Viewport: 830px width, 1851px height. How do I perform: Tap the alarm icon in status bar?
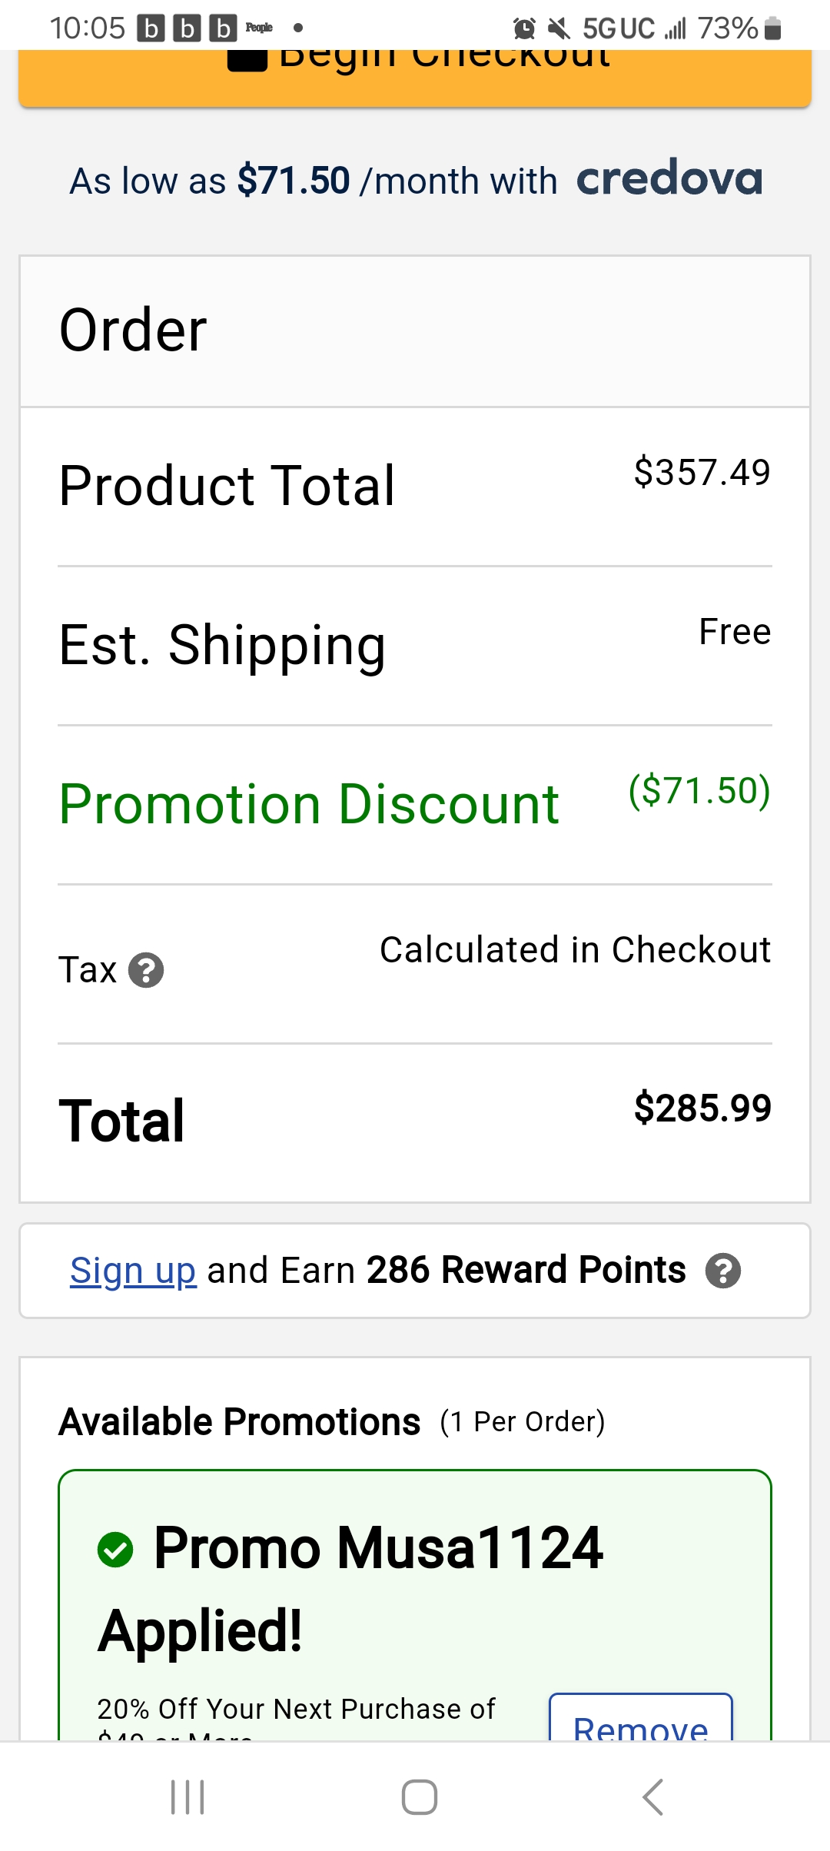click(x=524, y=29)
